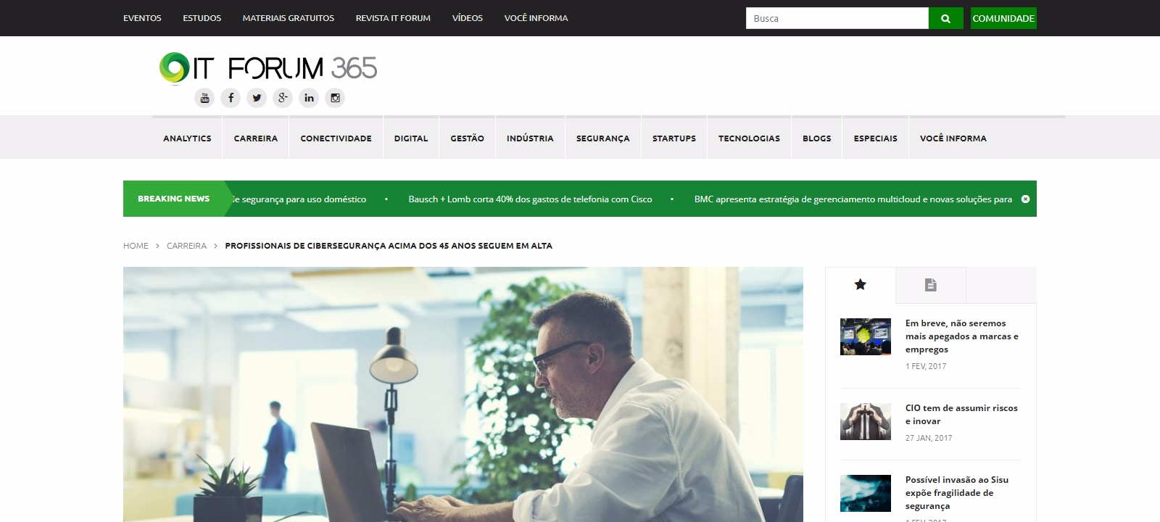Click the green search magnifier button

click(x=945, y=18)
